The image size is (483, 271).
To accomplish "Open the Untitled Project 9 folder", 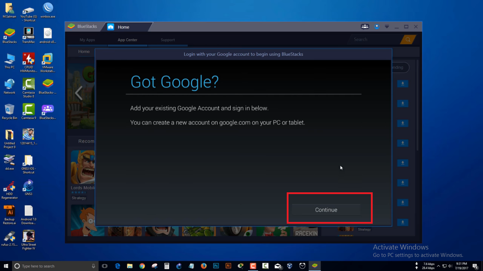I will 10,139.
